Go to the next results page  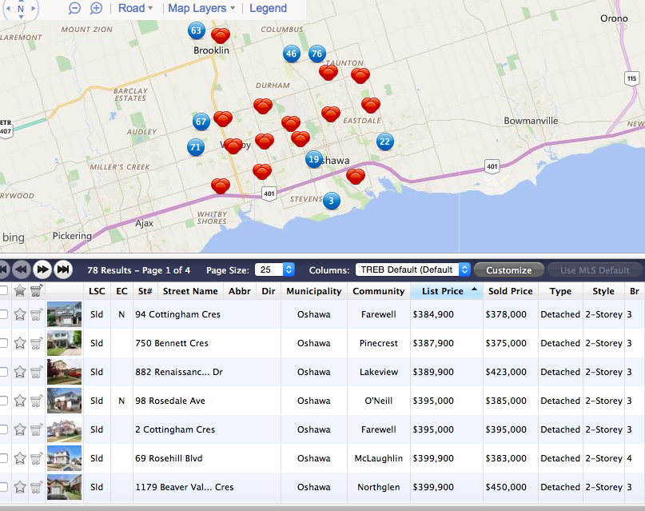pos(42,269)
